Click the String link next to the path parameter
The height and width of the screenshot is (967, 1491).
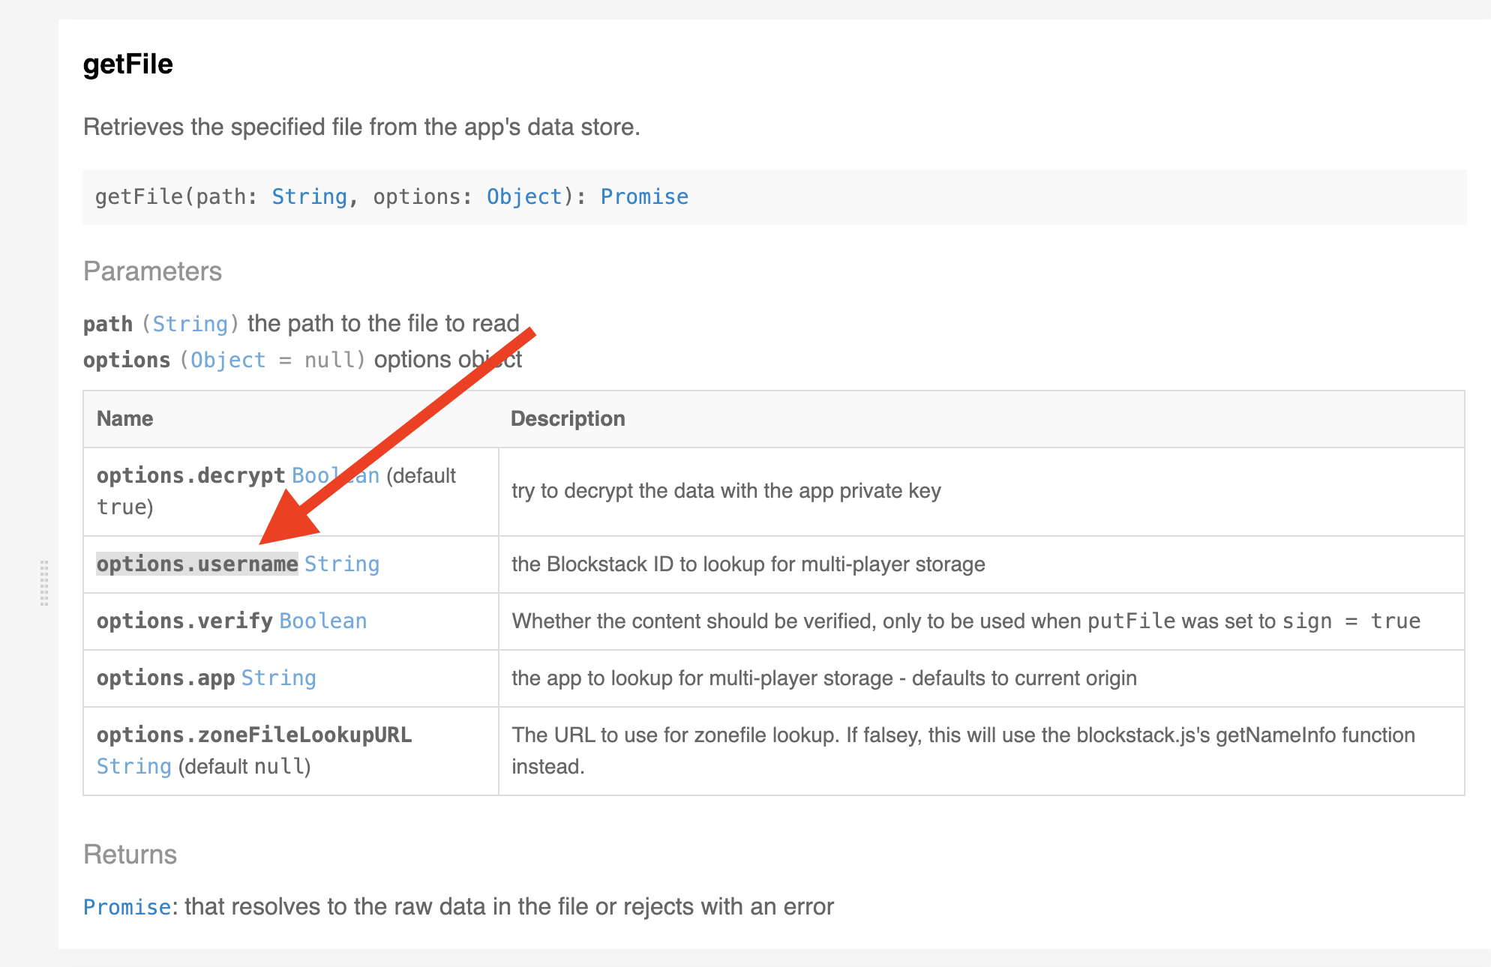coord(190,324)
